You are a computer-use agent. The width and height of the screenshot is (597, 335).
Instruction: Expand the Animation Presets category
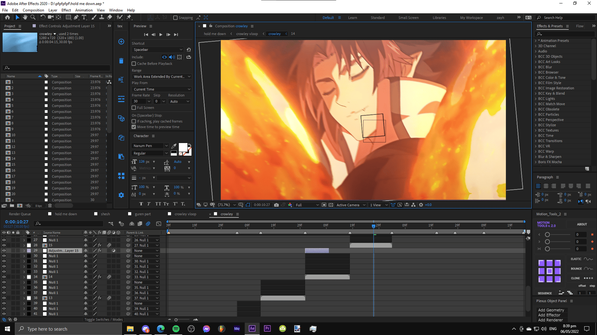tap(536, 41)
